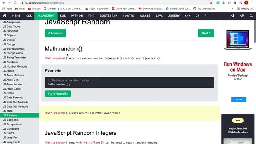The width and height of the screenshot is (256, 144).
Task: Expand hidden bookmarks chevron
Action: [x=232, y=9]
